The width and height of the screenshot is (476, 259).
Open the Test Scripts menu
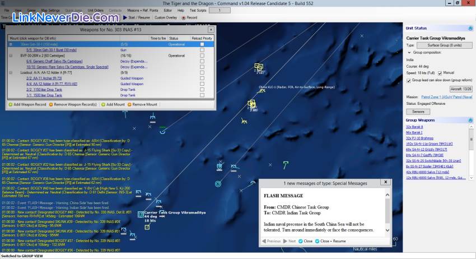tap(198, 10)
